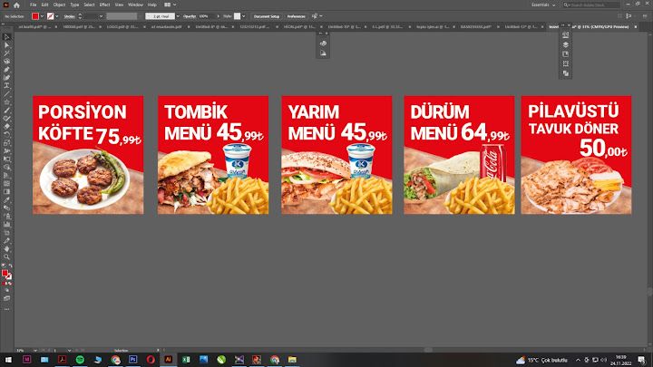Select the Selection tool arrow
Image resolution: width=653 pixels, height=367 pixels.
(x=6, y=37)
